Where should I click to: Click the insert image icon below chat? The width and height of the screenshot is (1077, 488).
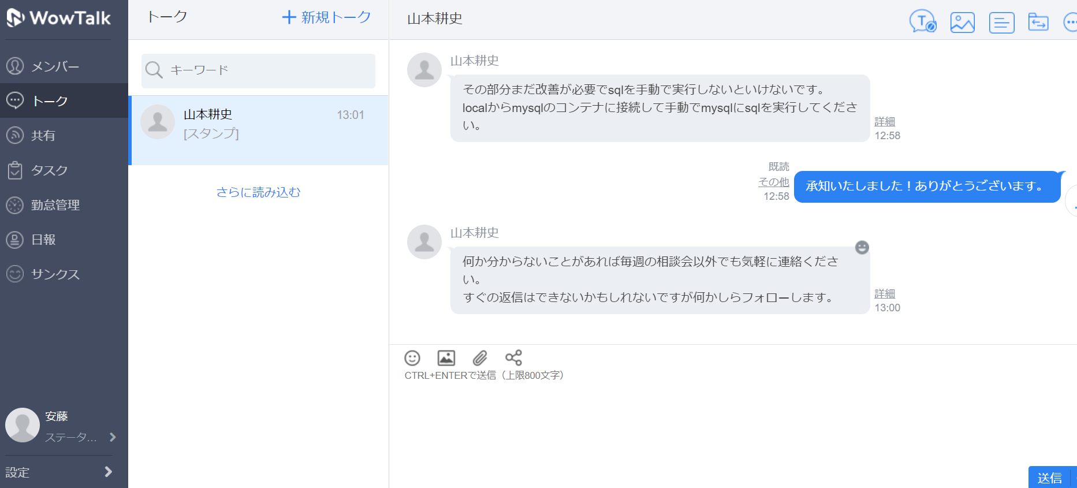[x=446, y=358]
